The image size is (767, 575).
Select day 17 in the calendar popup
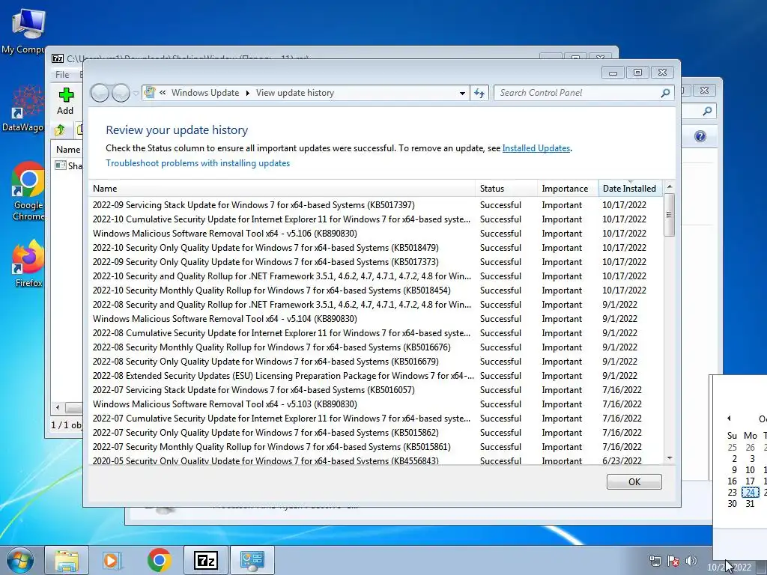click(750, 481)
